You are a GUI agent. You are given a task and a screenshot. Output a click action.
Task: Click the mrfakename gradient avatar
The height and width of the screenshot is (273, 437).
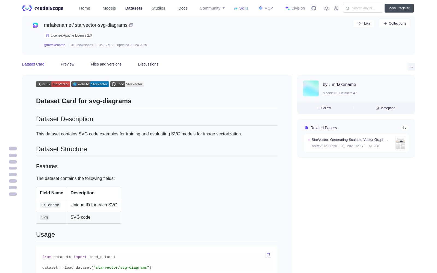[x=311, y=88]
